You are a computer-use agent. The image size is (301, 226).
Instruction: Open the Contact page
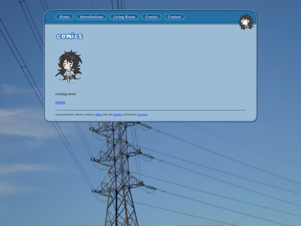point(174,17)
